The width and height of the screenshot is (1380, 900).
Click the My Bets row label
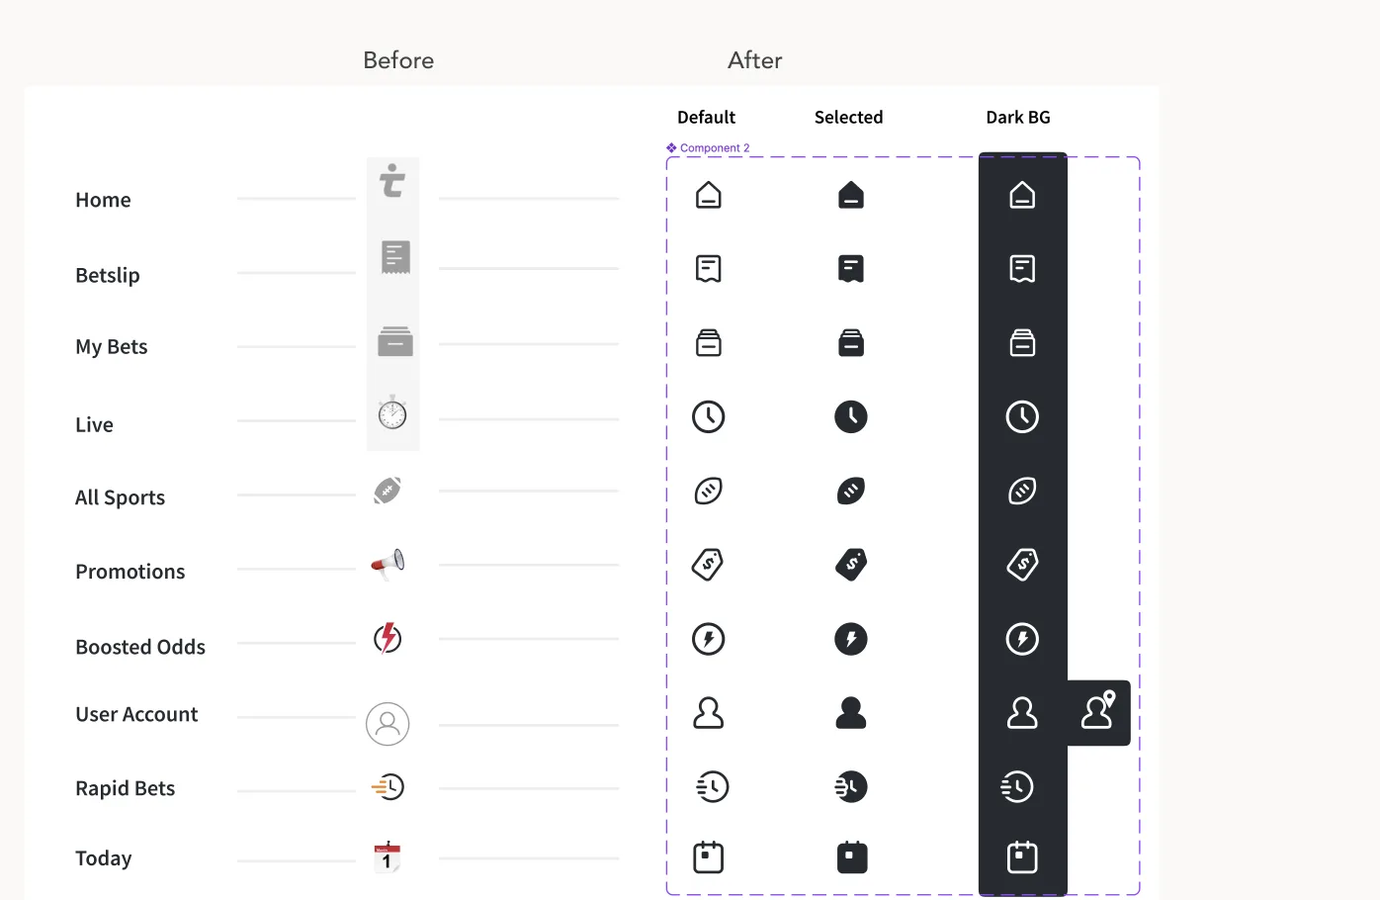pos(112,347)
